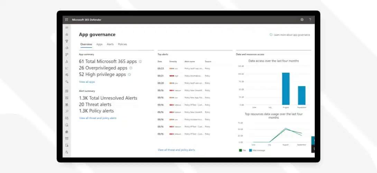Screen dimensions: 377x173
Task: Click the Microsoft 365 Defender title
Action: (86, 20)
